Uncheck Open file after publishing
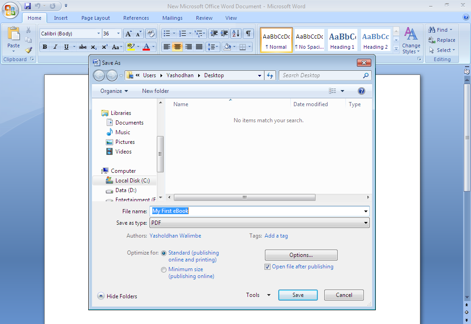This screenshot has height=324, width=471. click(x=267, y=267)
